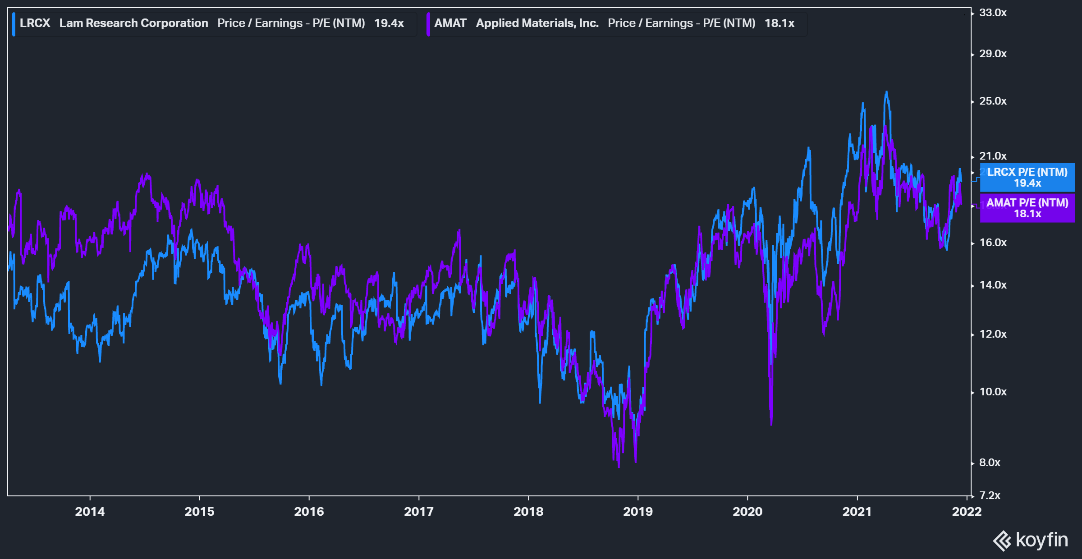Click the 29.0x y-axis label
The image size is (1082, 559).
(x=993, y=54)
